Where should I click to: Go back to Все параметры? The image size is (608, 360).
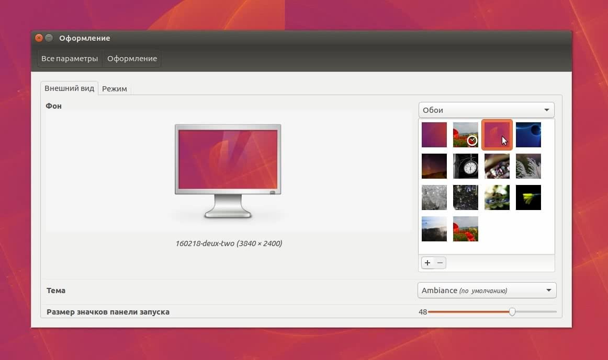[70, 59]
